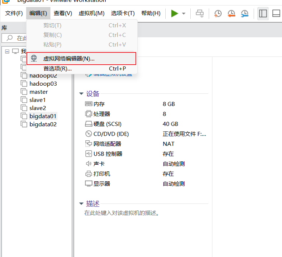Click the VM icon beside hadoop03
282x257 pixels.
pos(24,84)
